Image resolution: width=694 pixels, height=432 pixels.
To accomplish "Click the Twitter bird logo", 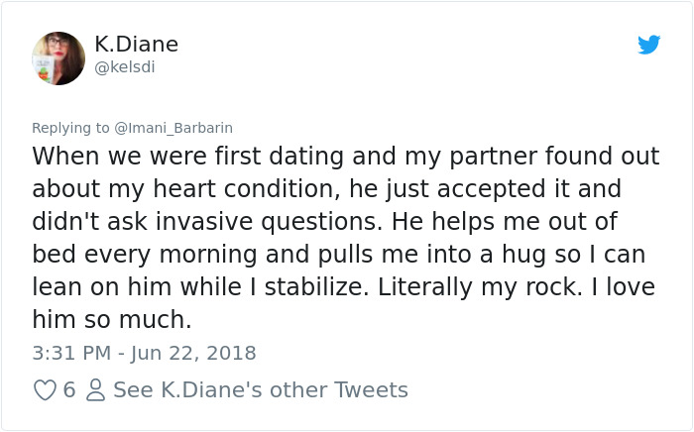I will tap(648, 45).
